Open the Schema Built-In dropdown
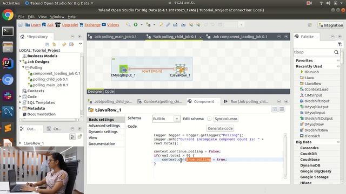Viewport: 346px width, 194px height. 177,119
